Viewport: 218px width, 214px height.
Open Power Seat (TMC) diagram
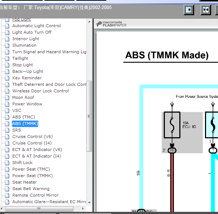(x=31, y=169)
